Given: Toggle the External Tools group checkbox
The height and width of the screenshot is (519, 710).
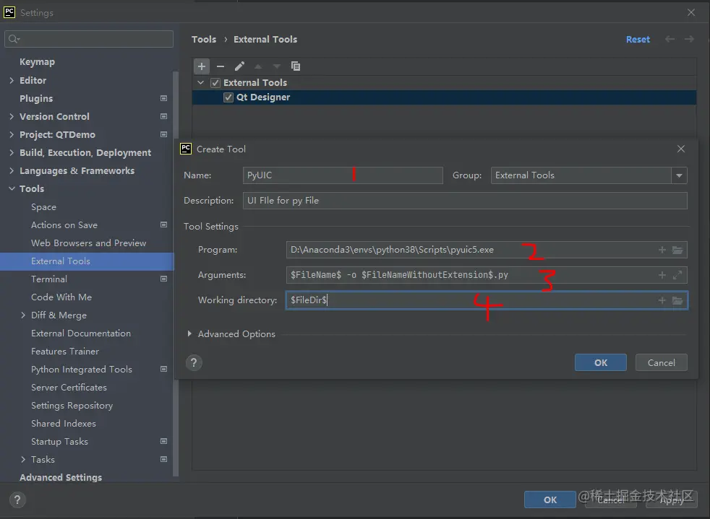Looking at the screenshot, I should (215, 83).
